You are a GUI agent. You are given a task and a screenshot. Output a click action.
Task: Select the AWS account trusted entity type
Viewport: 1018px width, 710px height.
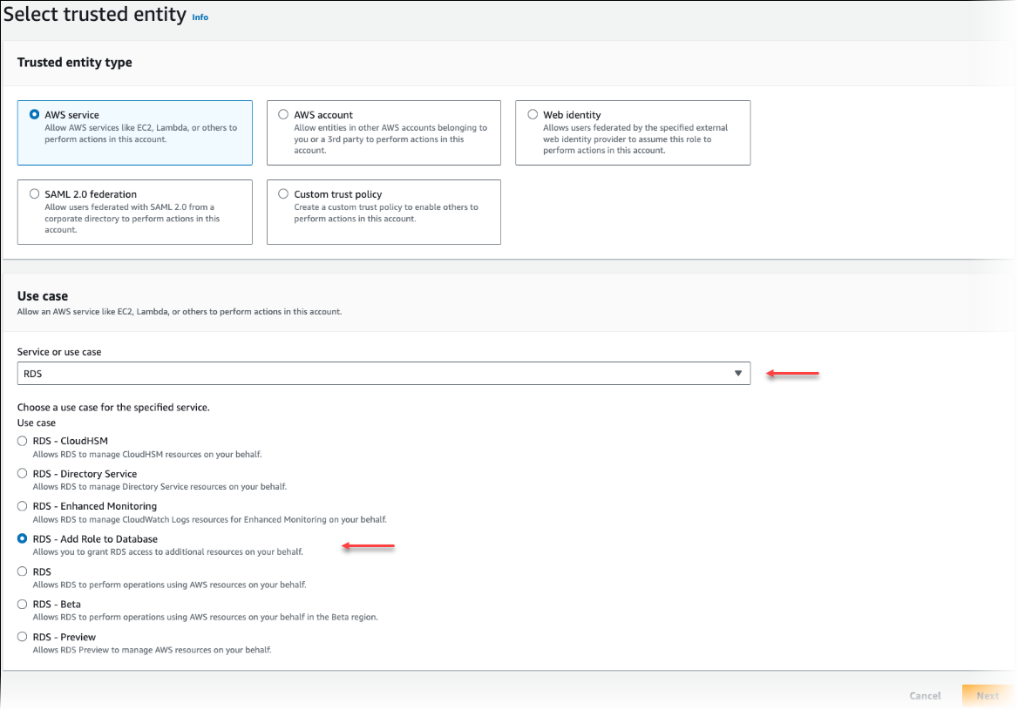tap(283, 114)
